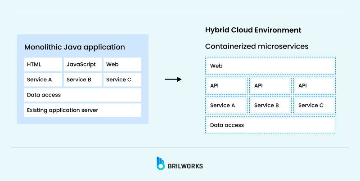Click the middle API container box
Viewport: 360px width, 181px height.
click(270, 85)
